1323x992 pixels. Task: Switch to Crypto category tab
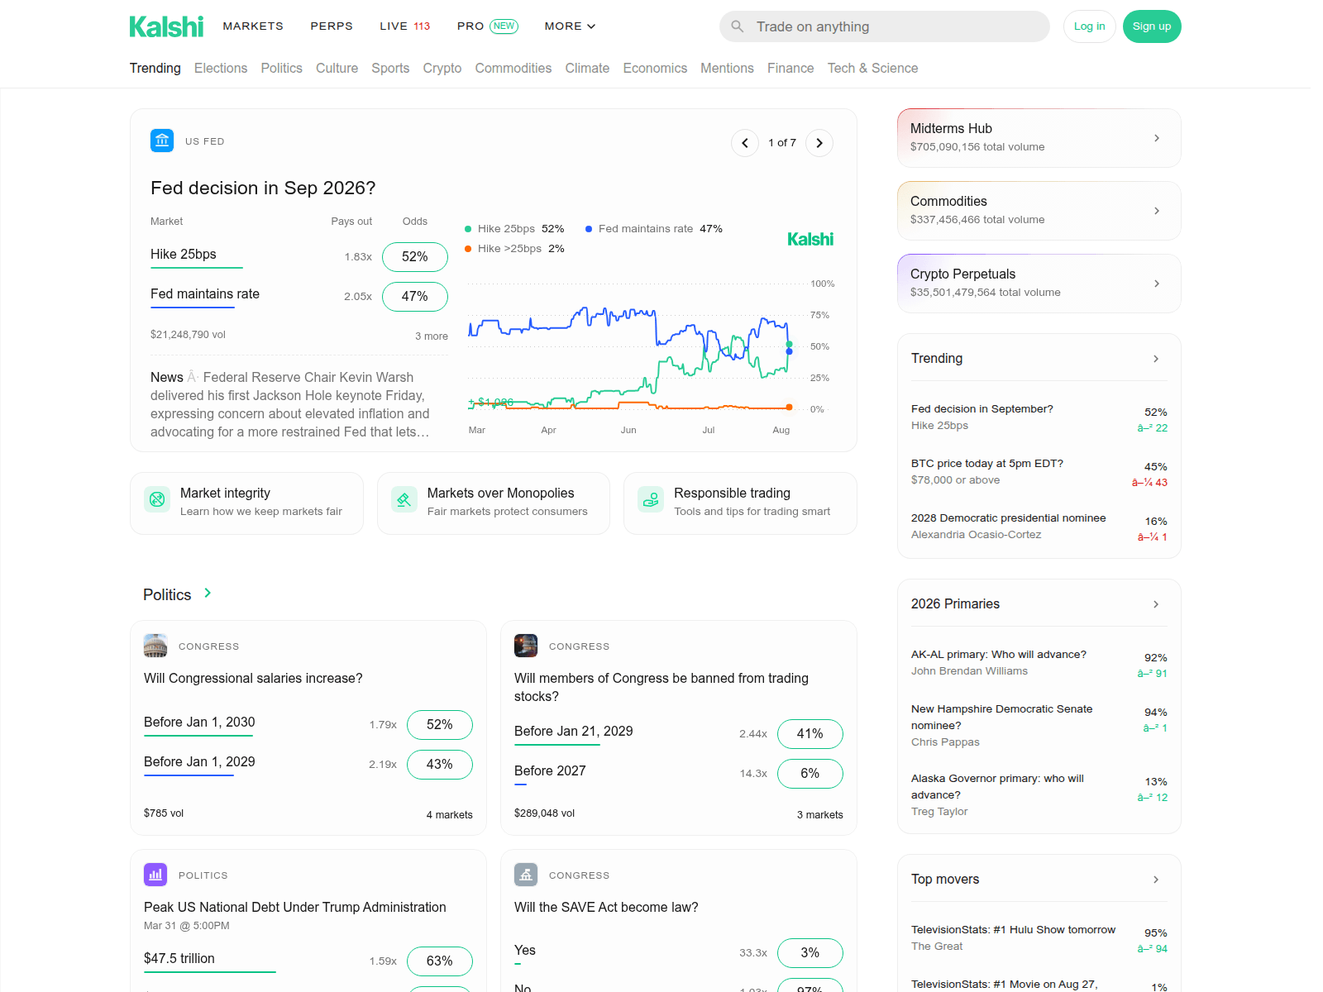tap(442, 68)
